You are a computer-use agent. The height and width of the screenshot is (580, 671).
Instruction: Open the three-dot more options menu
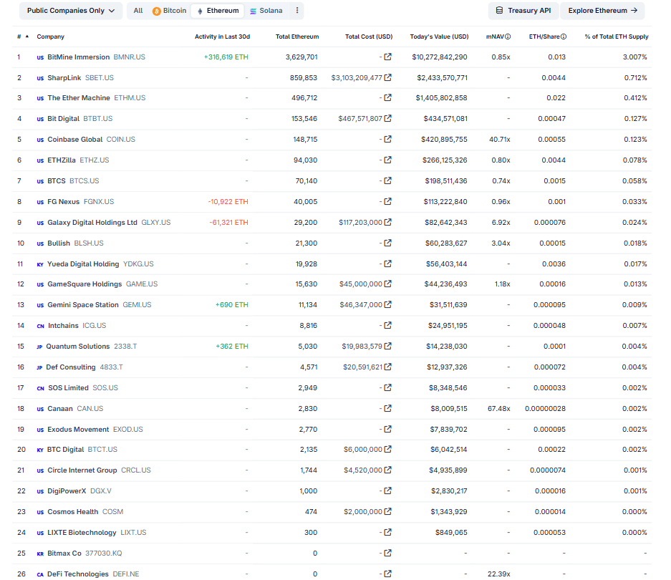[298, 11]
